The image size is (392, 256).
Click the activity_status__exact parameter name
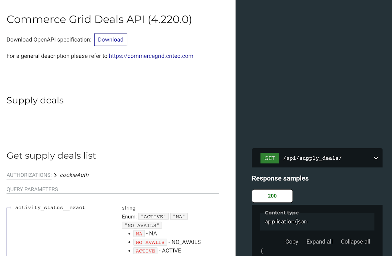coord(50,207)
